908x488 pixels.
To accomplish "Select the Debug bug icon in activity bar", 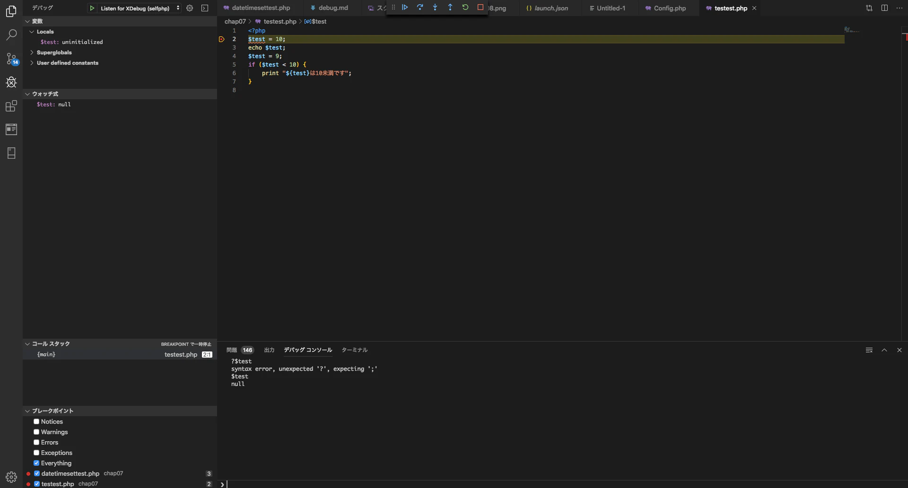I will tap(11, 82).
